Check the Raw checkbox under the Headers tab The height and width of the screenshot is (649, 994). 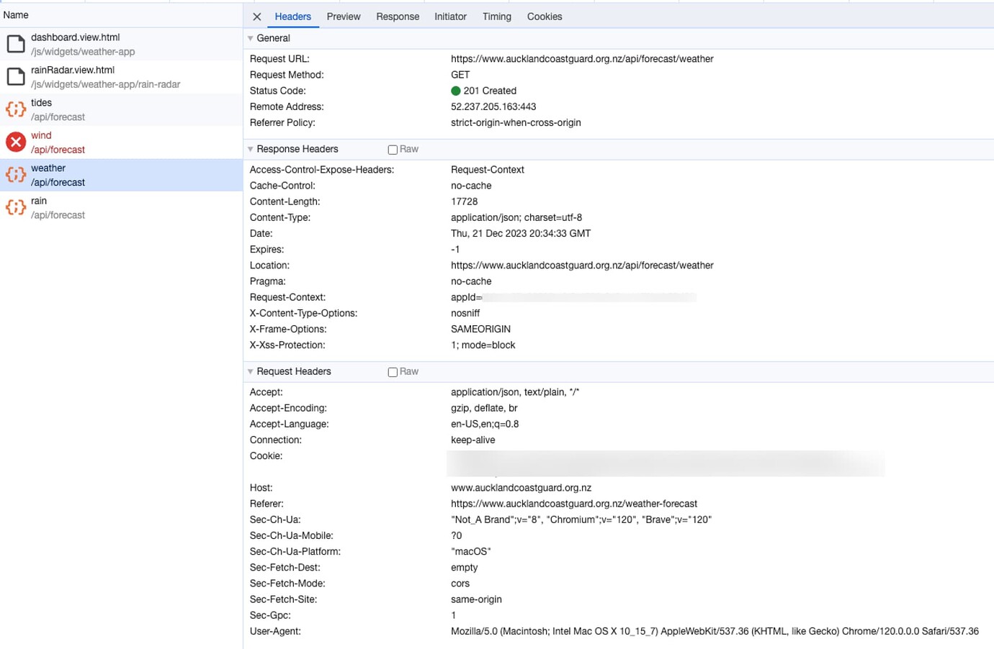(x=393, y=149)
